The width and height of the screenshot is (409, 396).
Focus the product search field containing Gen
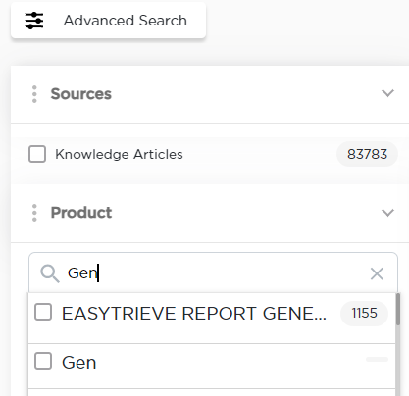213,272
